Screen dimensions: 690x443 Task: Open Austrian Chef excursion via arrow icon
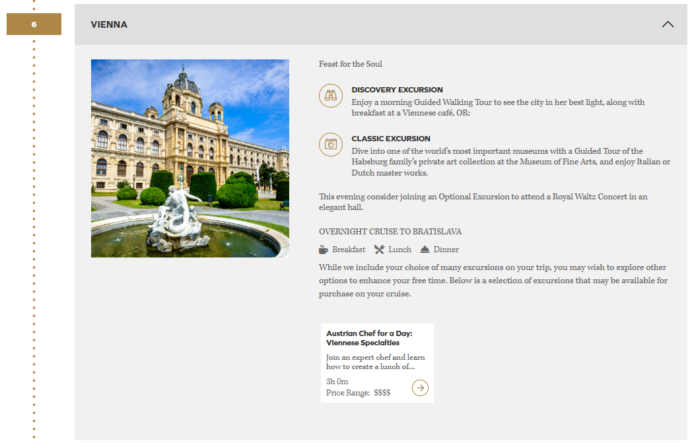[x=420, y=388]
